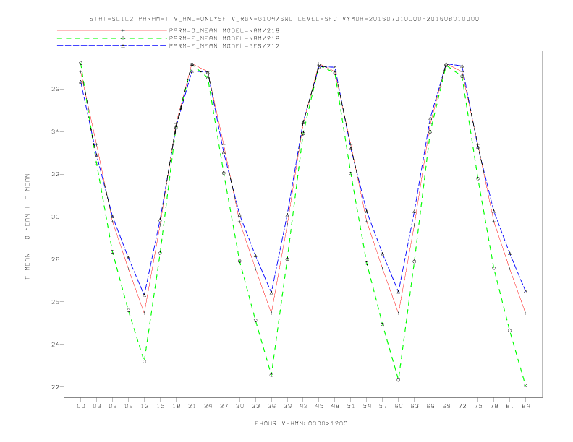Click y-axis tick value 36

(x=56, y=89)
